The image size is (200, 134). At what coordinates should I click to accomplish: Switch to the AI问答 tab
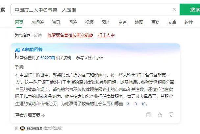[37, 22]
